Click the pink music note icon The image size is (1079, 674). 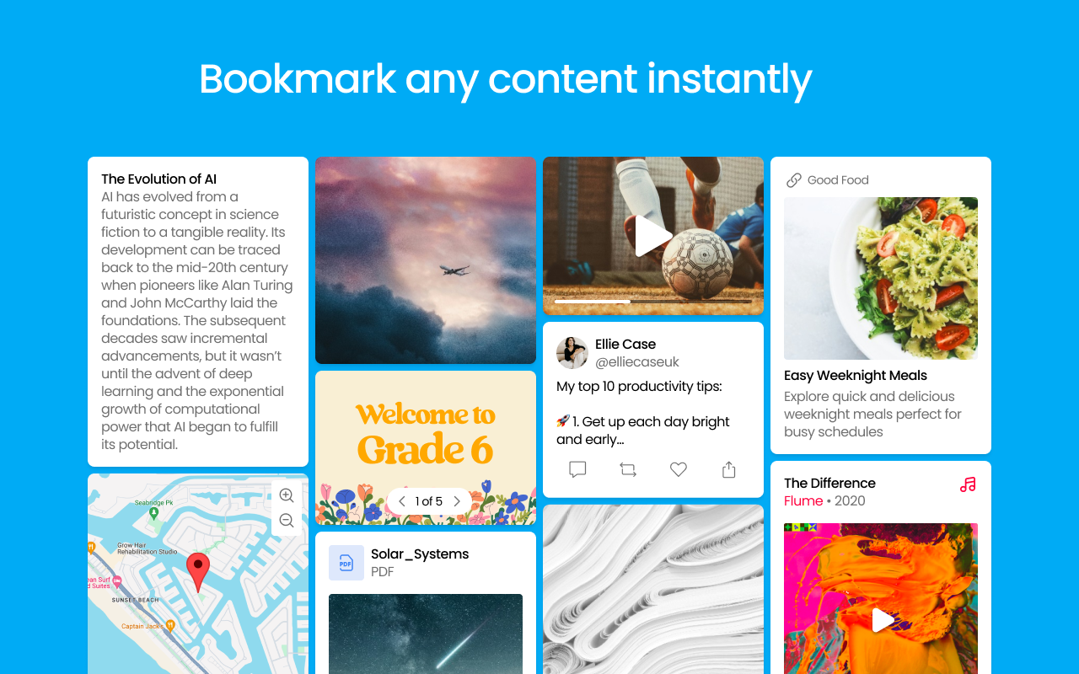click(x=968, y=484)
